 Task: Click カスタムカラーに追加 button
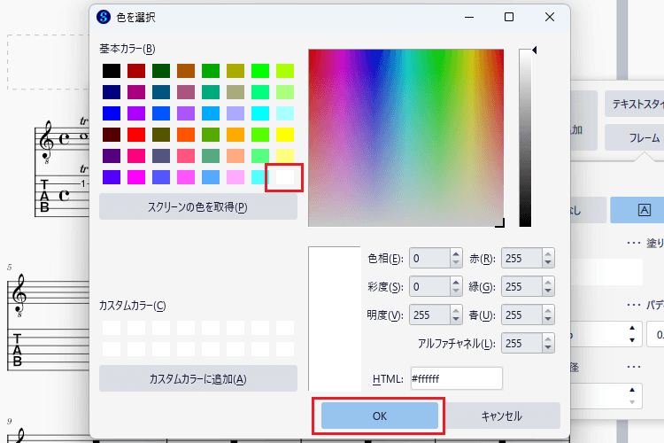point(197,378)
